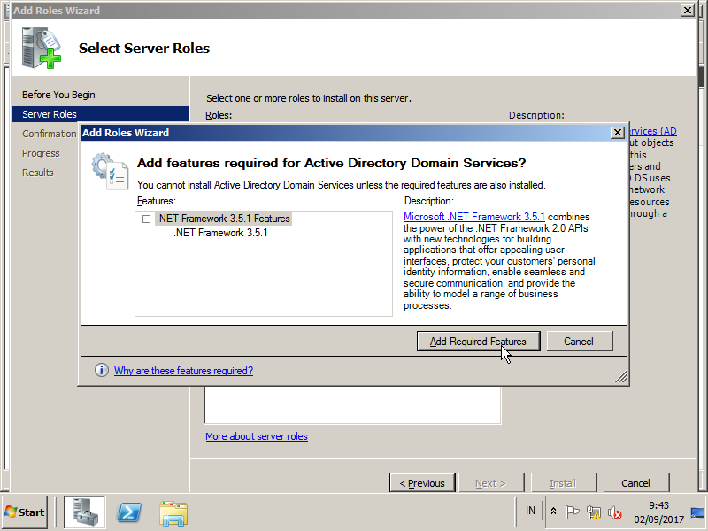This screenshot has width=708, height=531.
Task: Cancel the required features dialog
Action: pos(580,342)
